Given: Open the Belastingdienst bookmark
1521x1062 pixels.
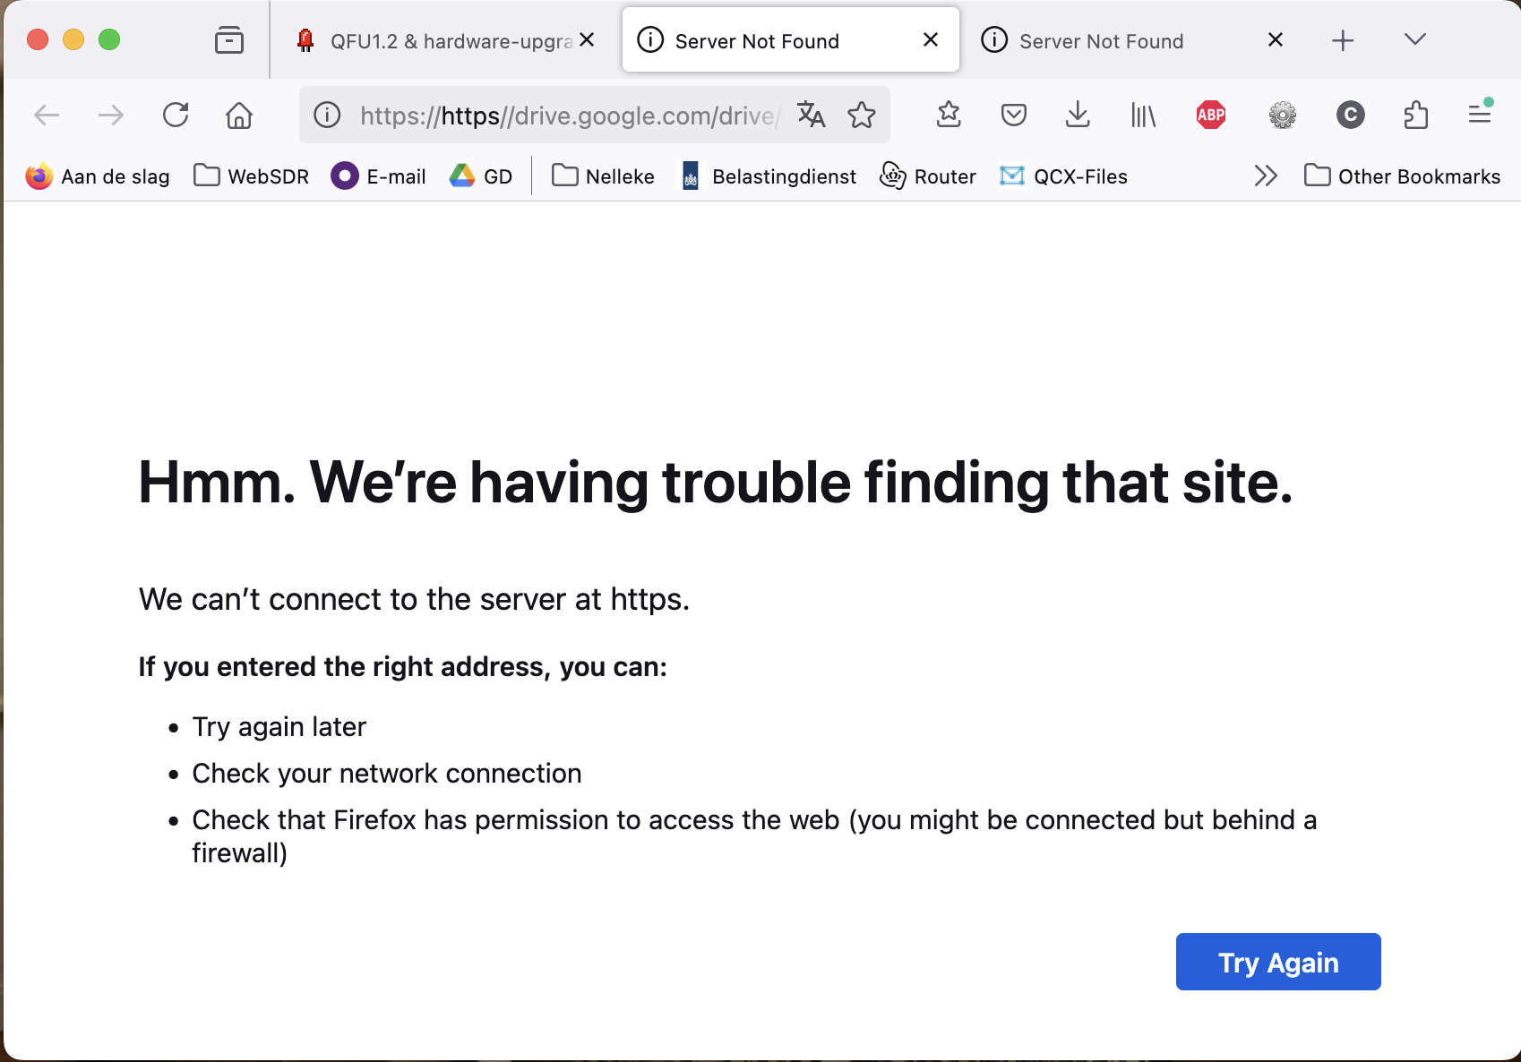Looking at the screenshot, I should tap(769, 176).
